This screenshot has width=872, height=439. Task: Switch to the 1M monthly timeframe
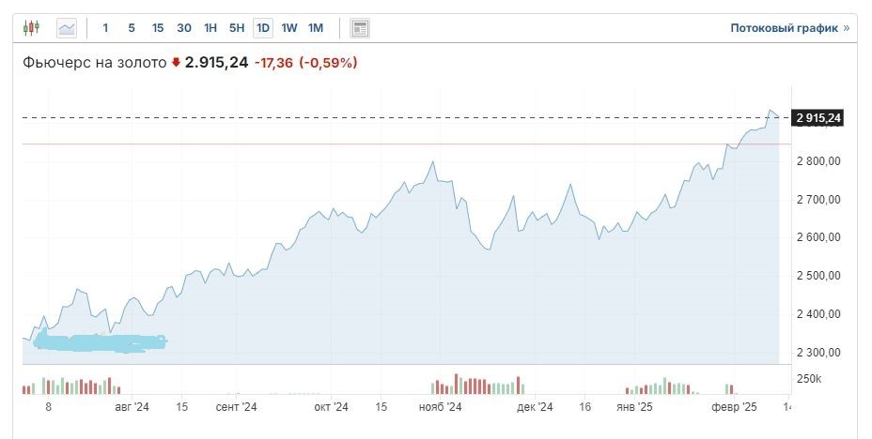[316, 28]
